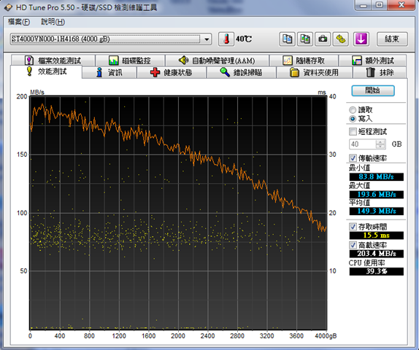Switch to the 錯誤掃瞄 error scan tab
This screenshot has height=350, width=419.
click(242, 72)
